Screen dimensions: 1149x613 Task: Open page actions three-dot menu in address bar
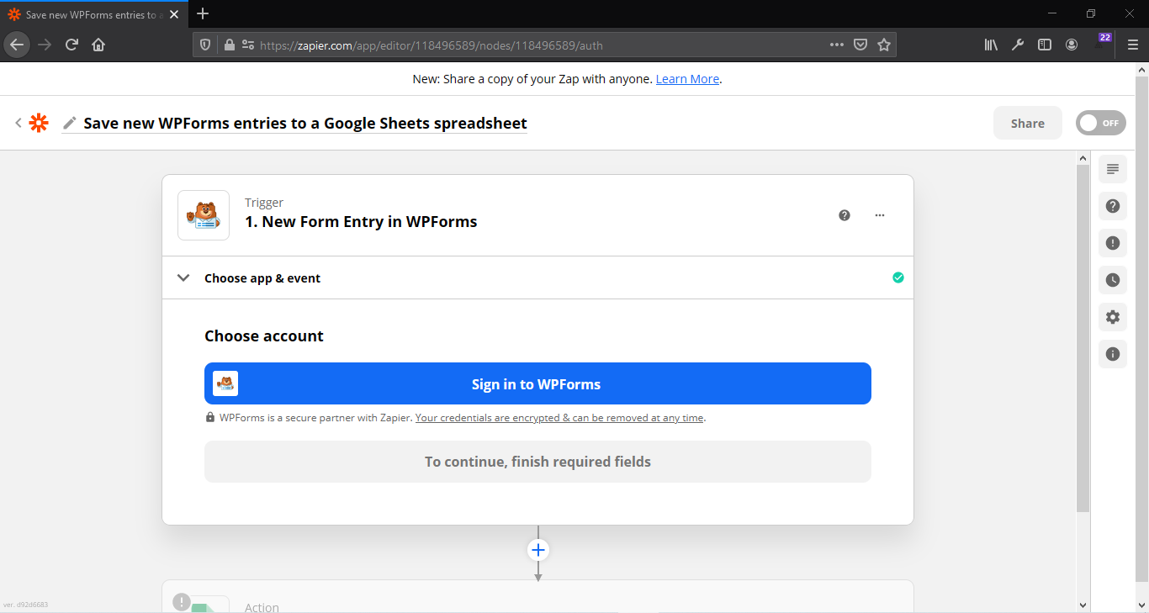pos(837,45)
